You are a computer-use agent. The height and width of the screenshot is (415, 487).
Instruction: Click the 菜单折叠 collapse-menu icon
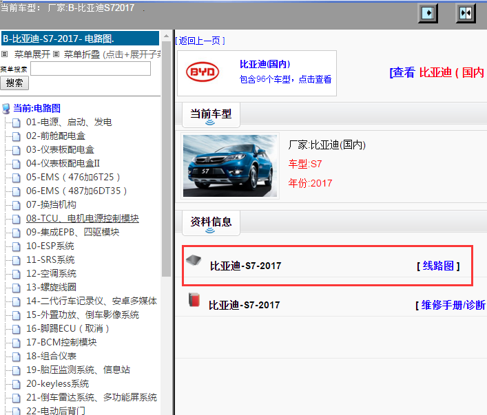pos(56,54)
